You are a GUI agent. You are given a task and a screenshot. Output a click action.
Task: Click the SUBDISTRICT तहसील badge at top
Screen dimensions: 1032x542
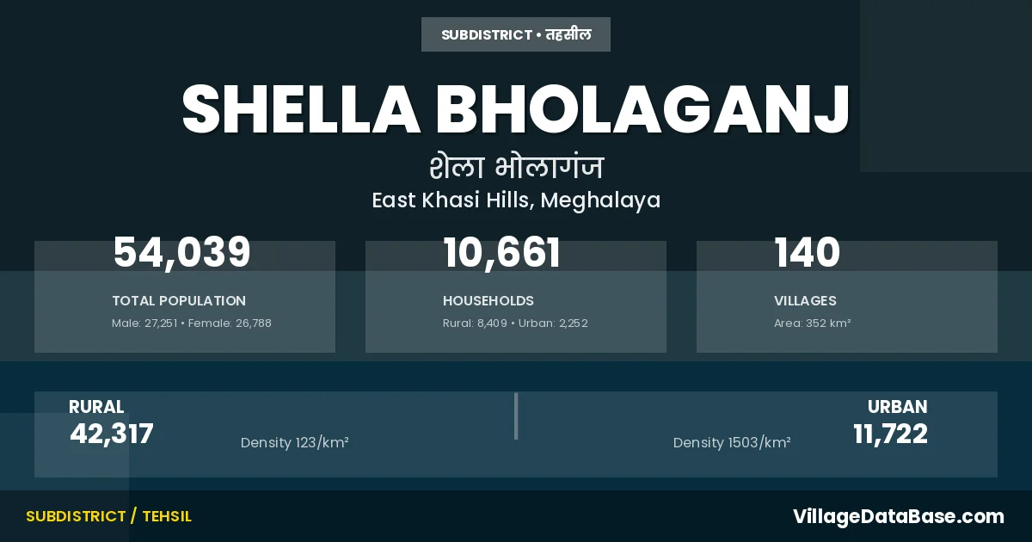pyautogui.click(x=516, y=35)
